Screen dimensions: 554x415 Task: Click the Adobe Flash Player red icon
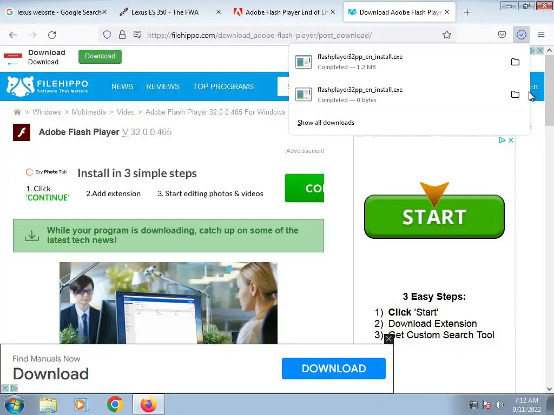(22, 132)
